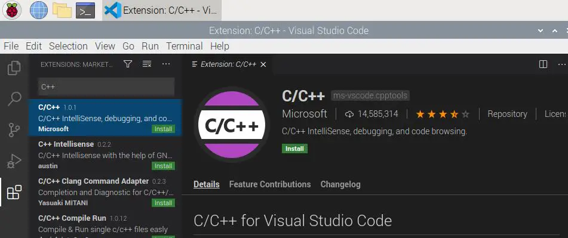
Task: Open the Source Control view
Action: pyautogui.click(x=14, y=130)
